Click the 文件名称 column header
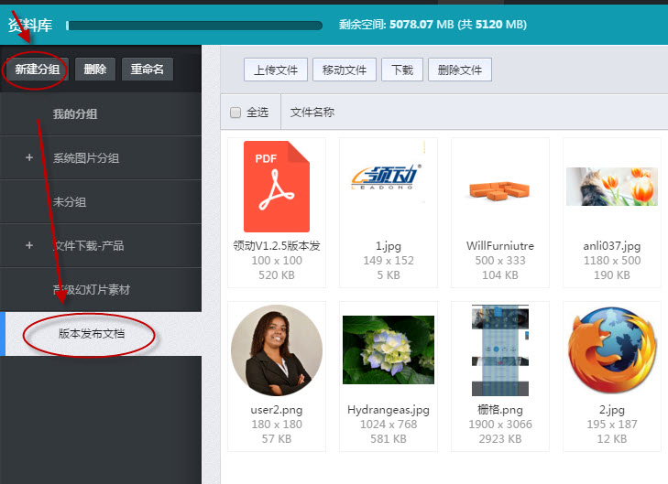Image resolution: width=668 pixels, height=484 pixels. (x=312, y=113)
